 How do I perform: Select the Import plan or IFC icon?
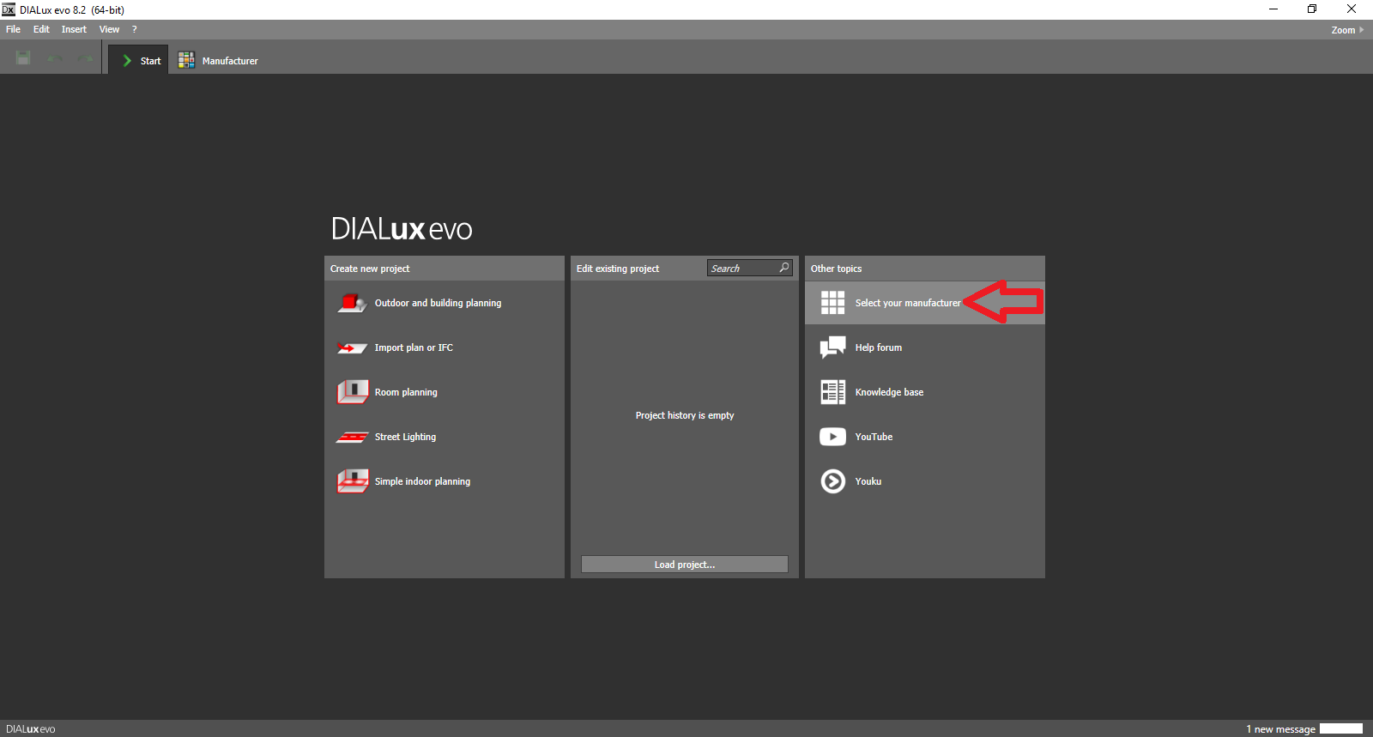point(352,347)
